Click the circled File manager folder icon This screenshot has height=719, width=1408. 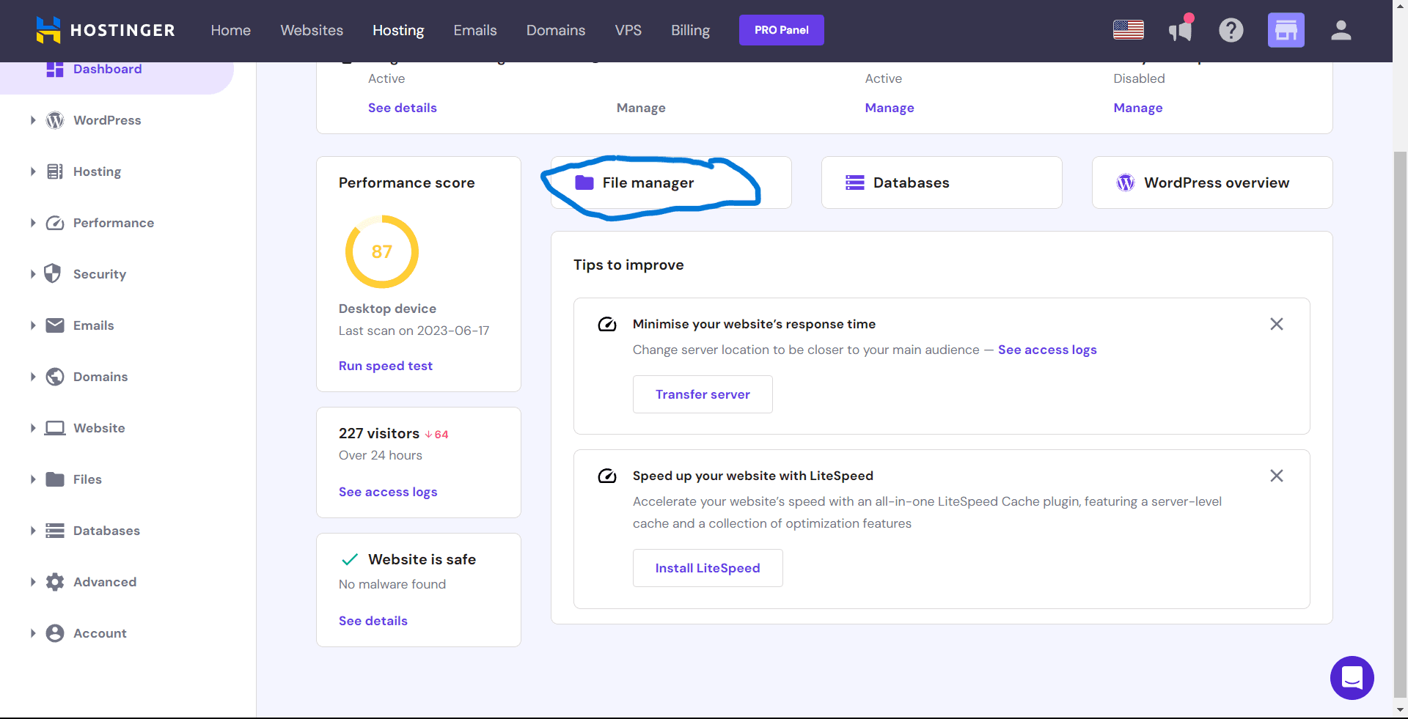pyautogui.click(x=583, y=183)
